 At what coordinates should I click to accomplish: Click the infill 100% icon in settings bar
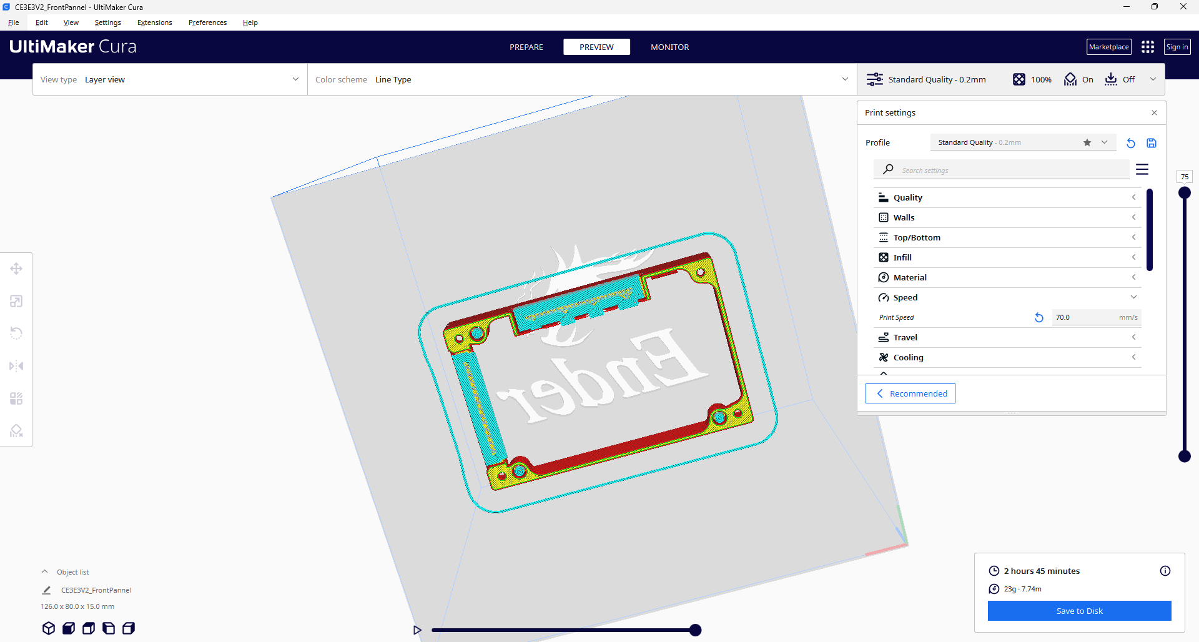click(1019, 79)
